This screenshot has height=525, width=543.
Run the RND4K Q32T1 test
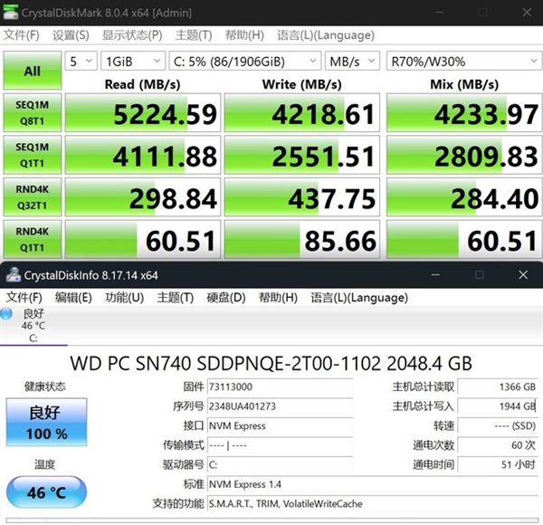[x=33, y=196]
